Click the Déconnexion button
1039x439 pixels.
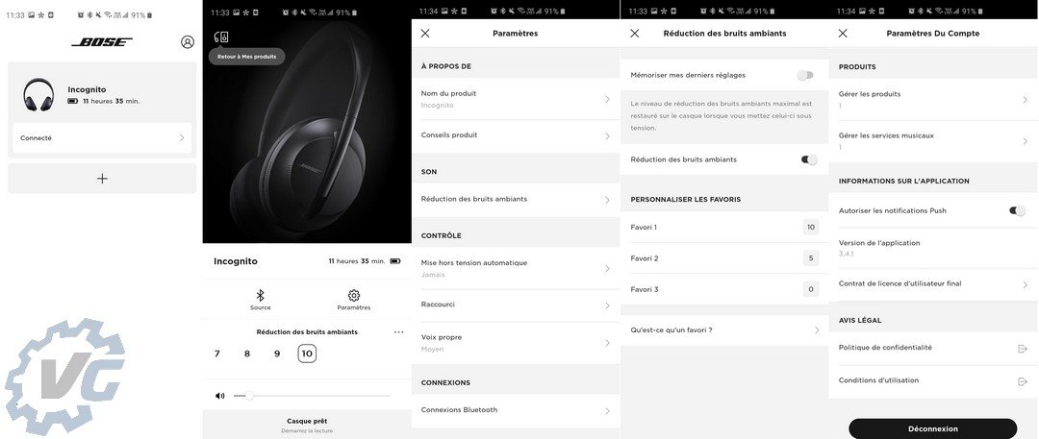tap(933, 428)
